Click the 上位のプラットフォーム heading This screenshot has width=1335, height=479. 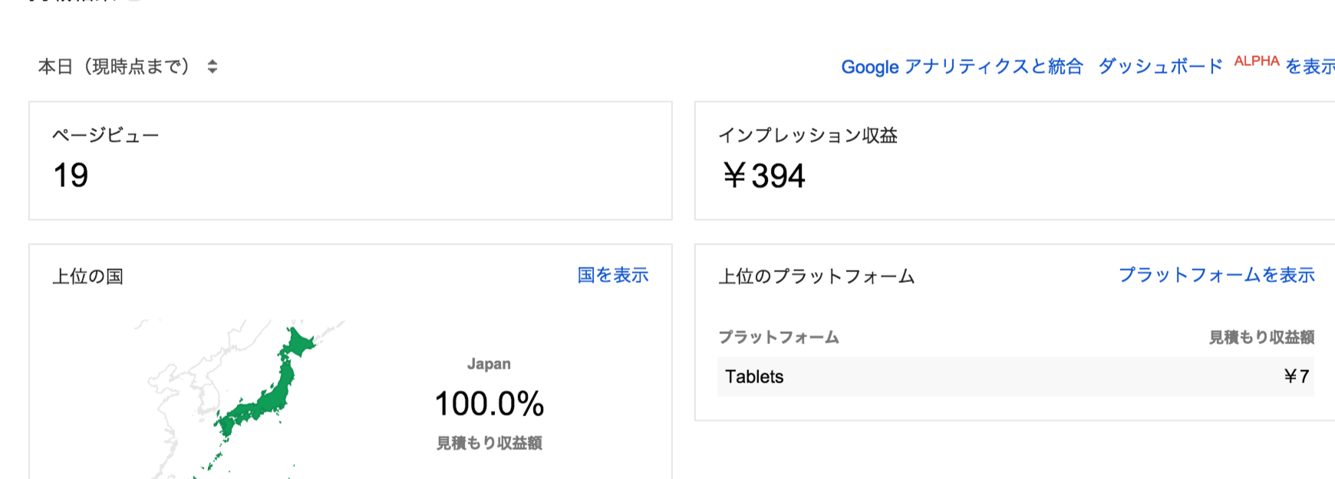click(816, 277)
